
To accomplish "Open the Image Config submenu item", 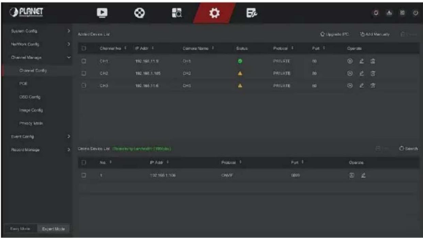I will click(x=31, y=110).
